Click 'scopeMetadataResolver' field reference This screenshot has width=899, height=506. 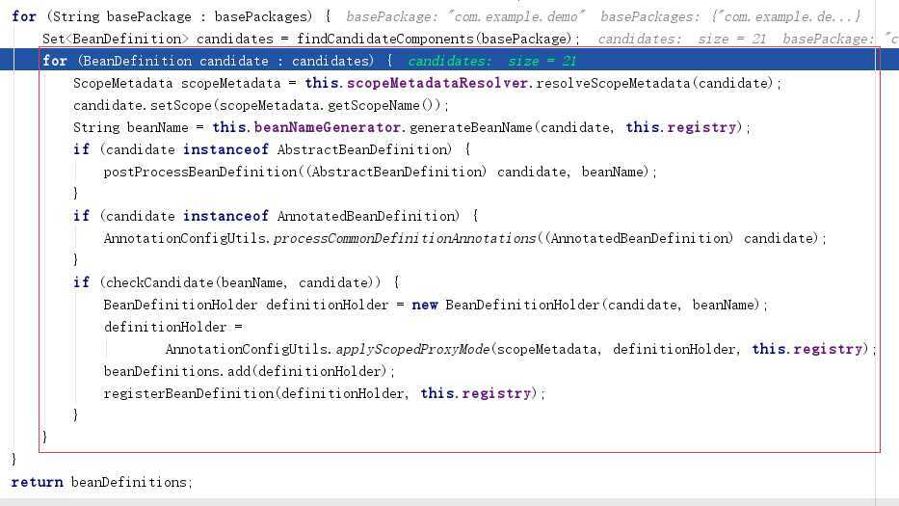point(436,83)
